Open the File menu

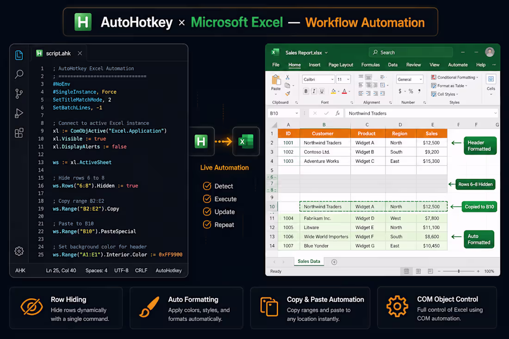point(276,65)
